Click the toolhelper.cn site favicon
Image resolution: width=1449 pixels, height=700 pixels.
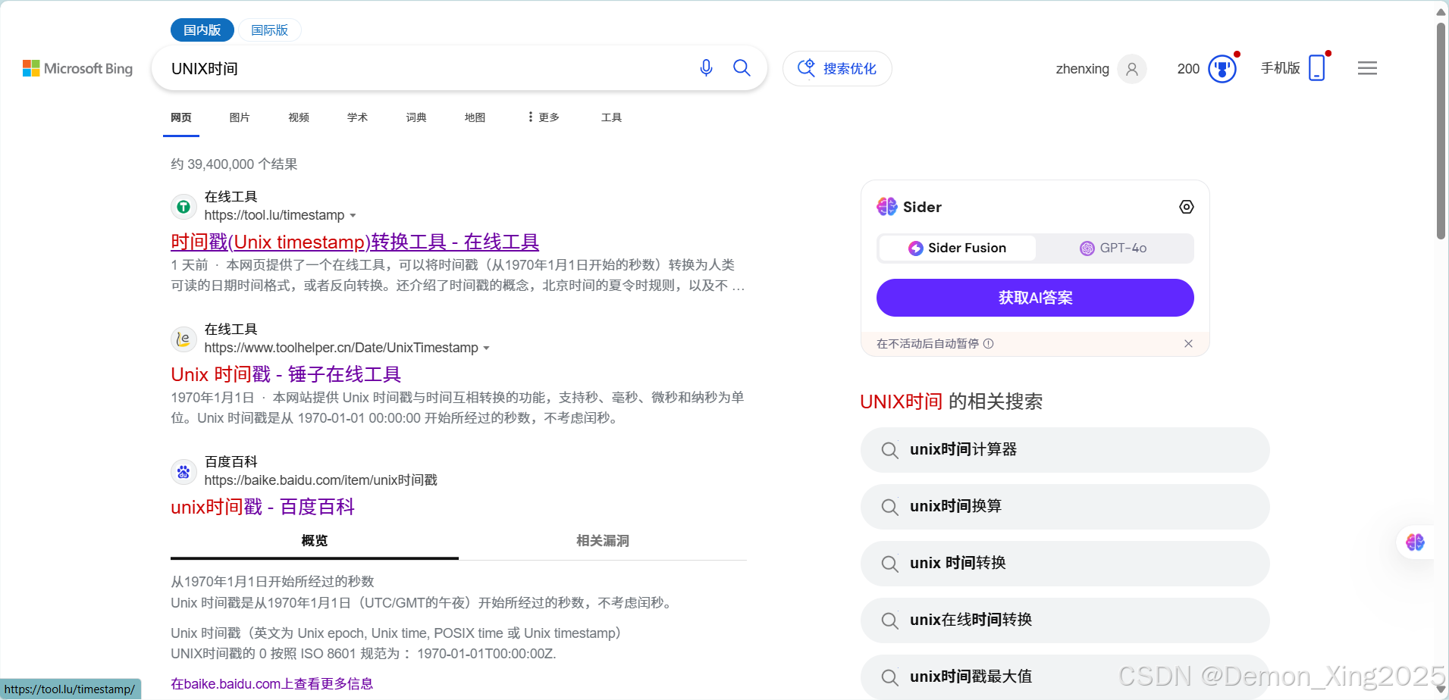tap(183, 339)
